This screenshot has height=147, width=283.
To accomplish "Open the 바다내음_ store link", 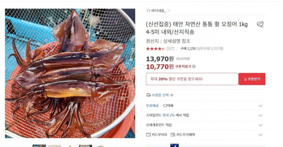I will coord(159,10).
